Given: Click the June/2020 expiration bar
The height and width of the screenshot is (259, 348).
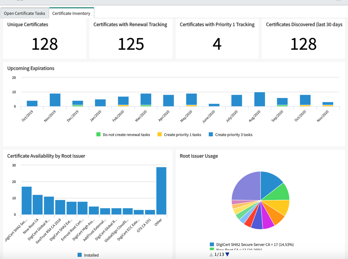Looking at the screenshot, I should tap(214, 105).
